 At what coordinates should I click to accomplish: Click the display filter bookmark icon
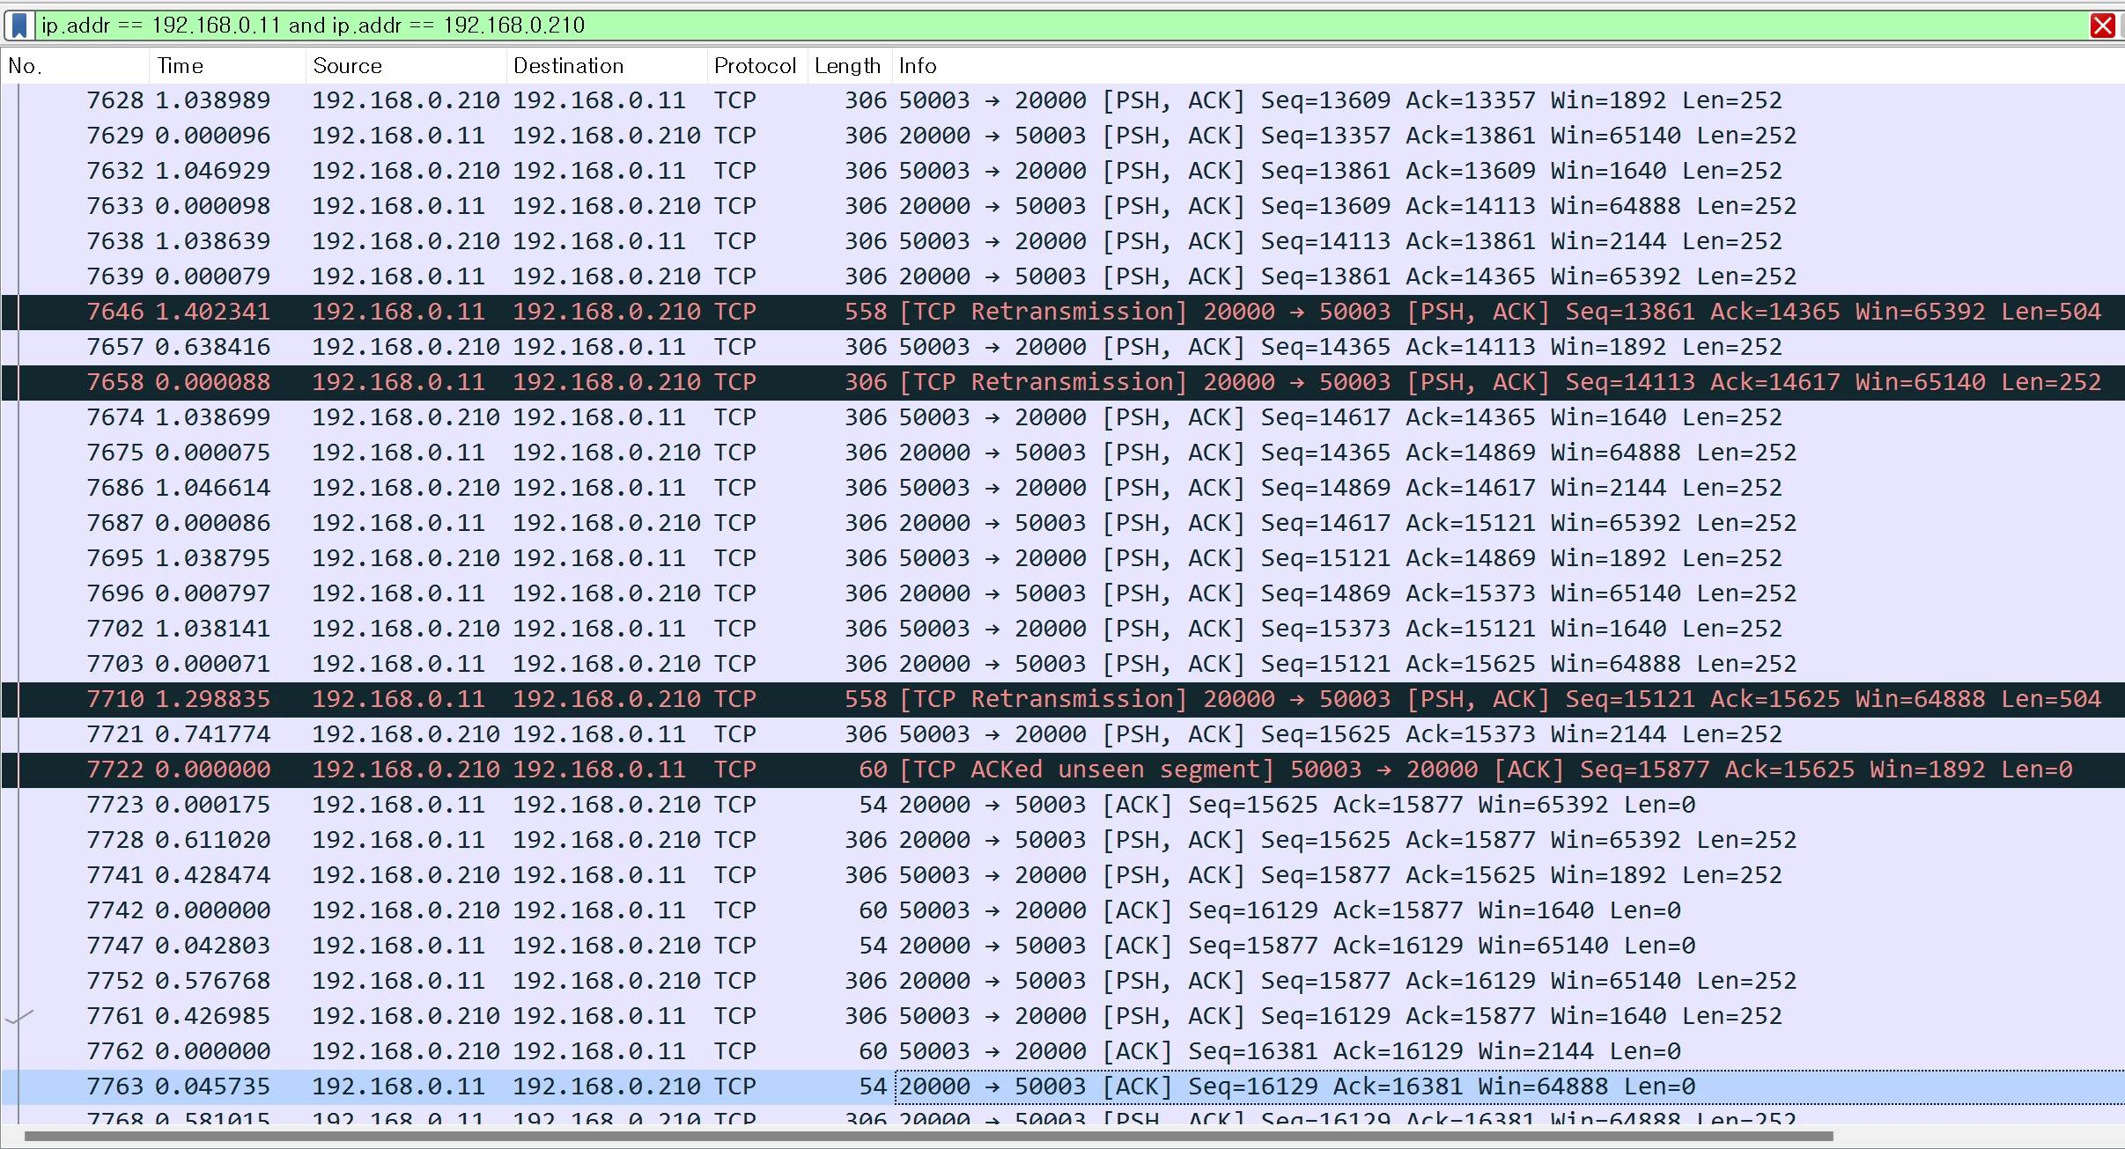[19, 26]
